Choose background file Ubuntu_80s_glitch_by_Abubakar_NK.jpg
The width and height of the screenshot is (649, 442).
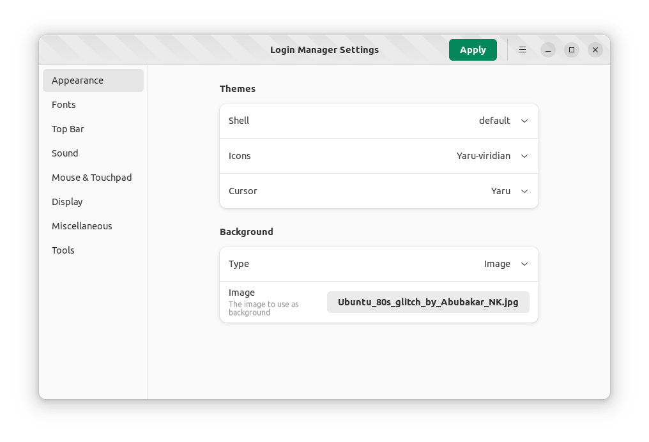(x=428, y=302)
